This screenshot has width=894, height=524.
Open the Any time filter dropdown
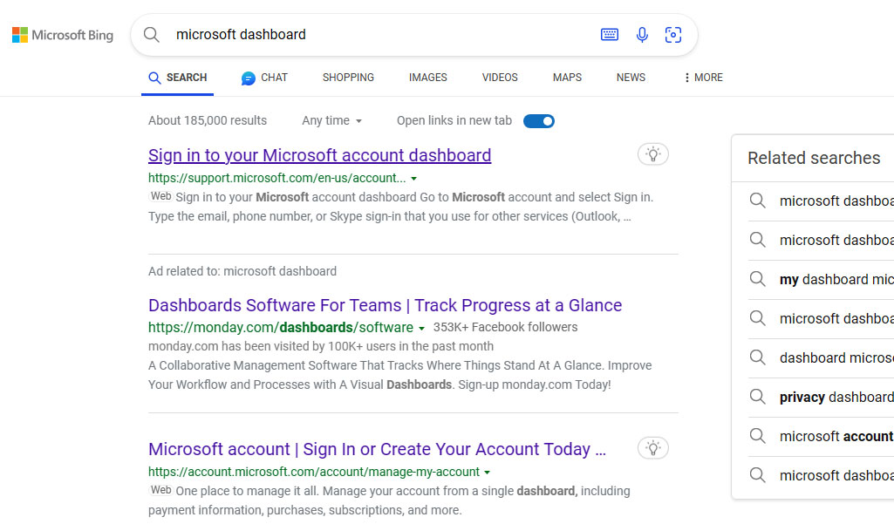click(331, 121)
